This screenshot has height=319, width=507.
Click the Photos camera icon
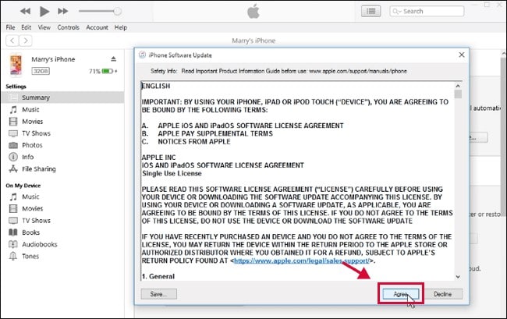click(13, 145)
